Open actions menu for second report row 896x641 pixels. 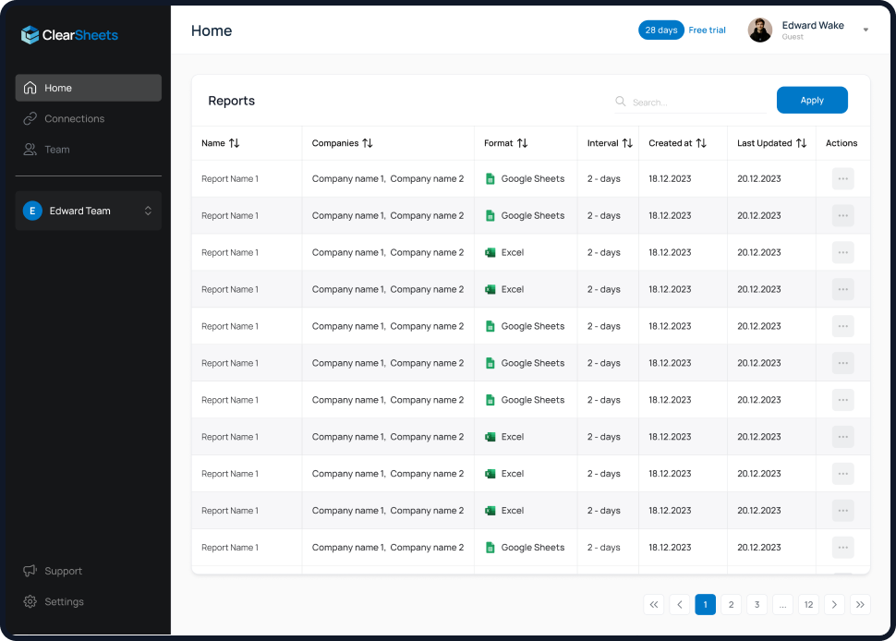point(842,215)
